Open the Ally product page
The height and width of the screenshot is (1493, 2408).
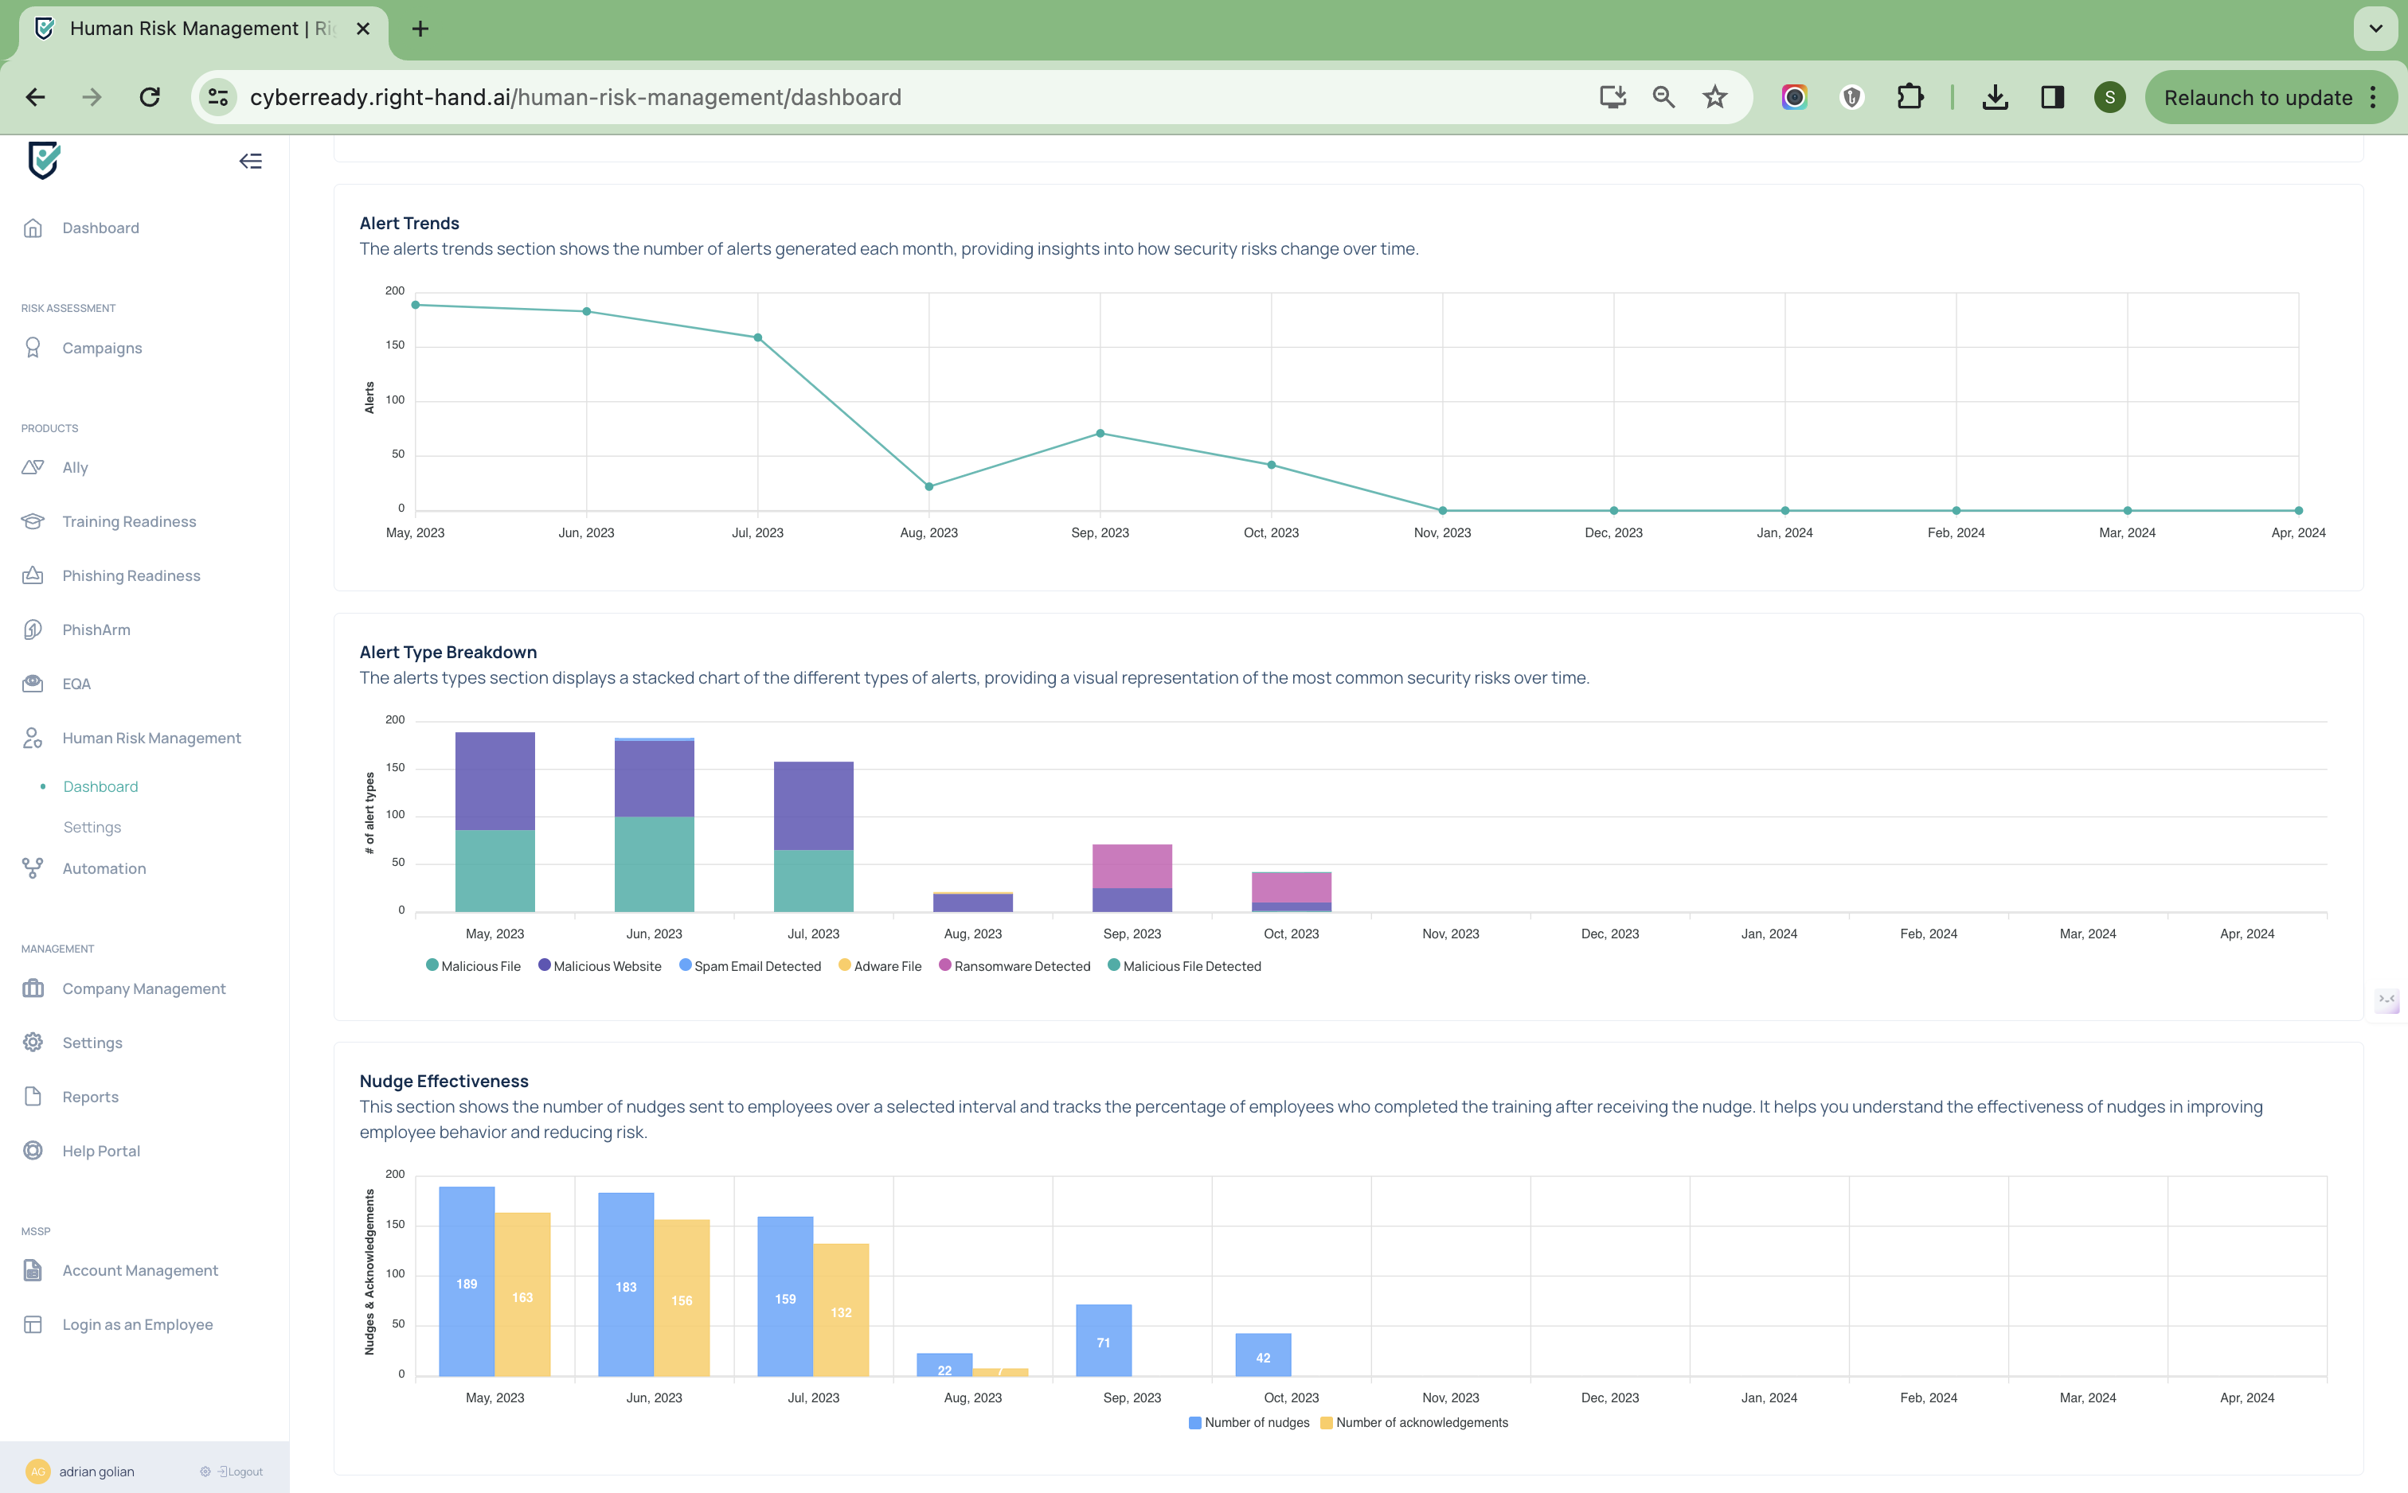[x=75, y=467]
